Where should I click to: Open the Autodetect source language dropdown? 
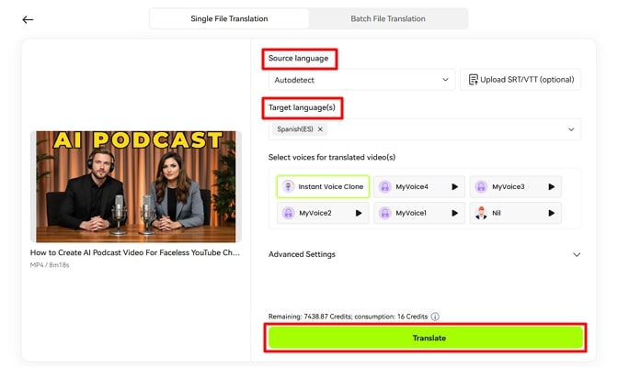(x=361, y=80)
